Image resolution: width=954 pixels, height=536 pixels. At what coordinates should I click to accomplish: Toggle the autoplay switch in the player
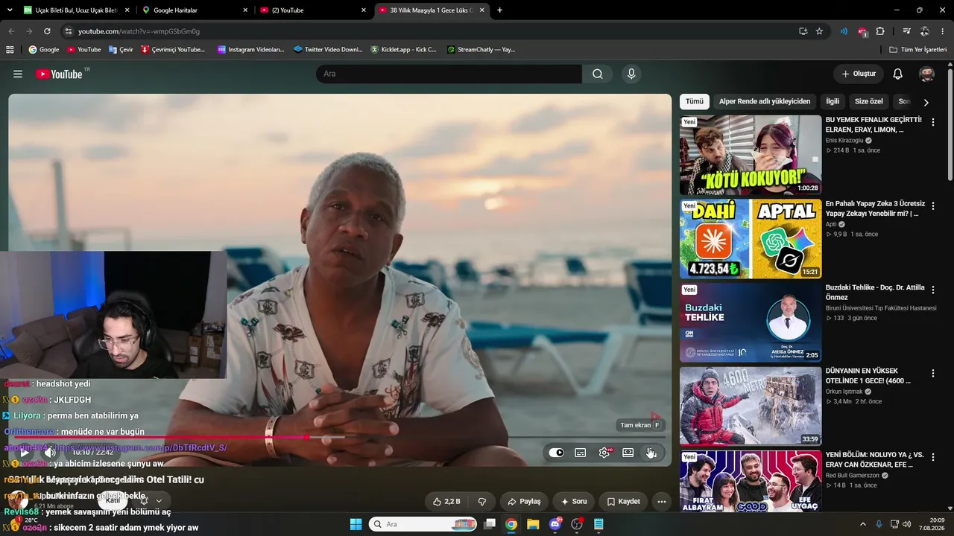(x=557, y=453)
